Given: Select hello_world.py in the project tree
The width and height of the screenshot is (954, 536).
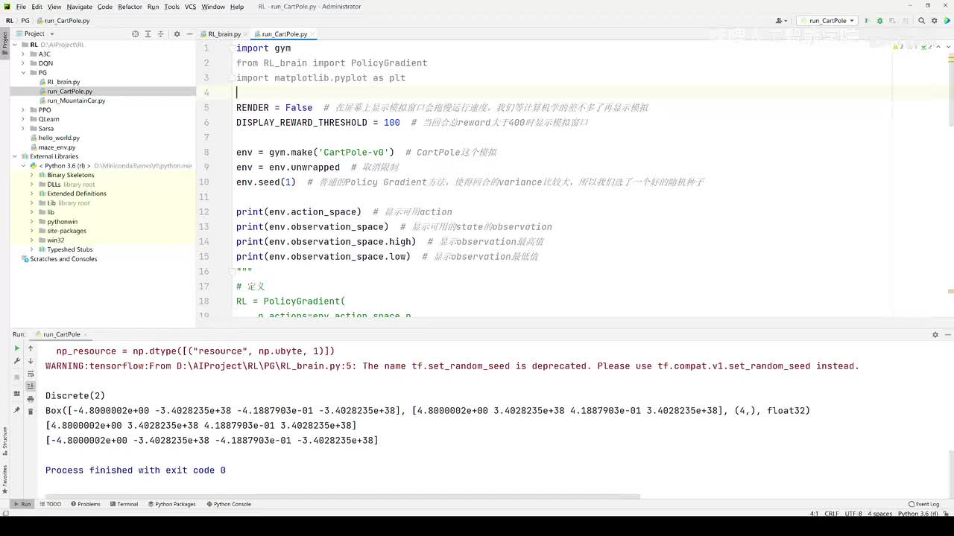Looking at the screenshot, I should point(59,138).
